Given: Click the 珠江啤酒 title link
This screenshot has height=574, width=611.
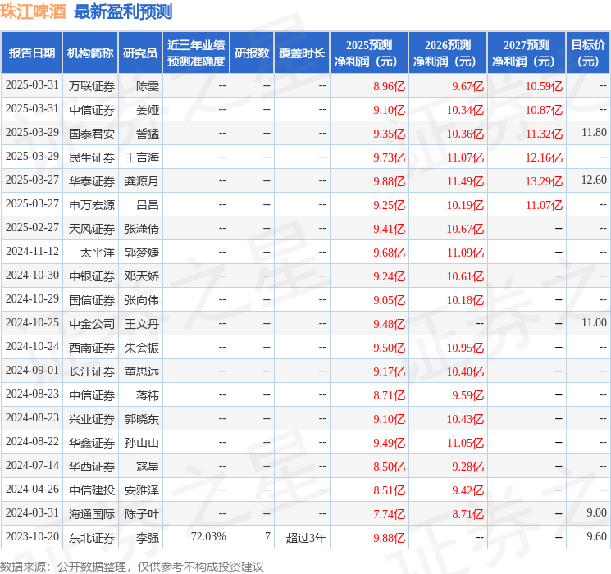Looking at the screenshot, I should tap(34, 11).
